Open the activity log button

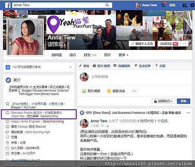(169, 44)
